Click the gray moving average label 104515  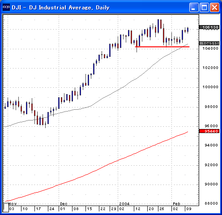tap(209, 43)
